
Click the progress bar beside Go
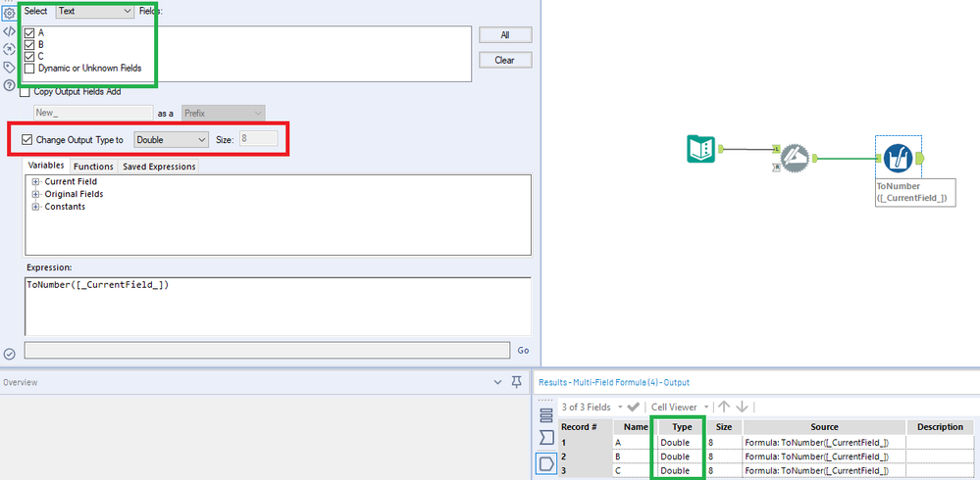point(267,350)
